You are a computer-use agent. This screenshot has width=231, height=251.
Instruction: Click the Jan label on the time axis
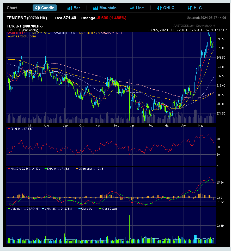pos(132,125)
